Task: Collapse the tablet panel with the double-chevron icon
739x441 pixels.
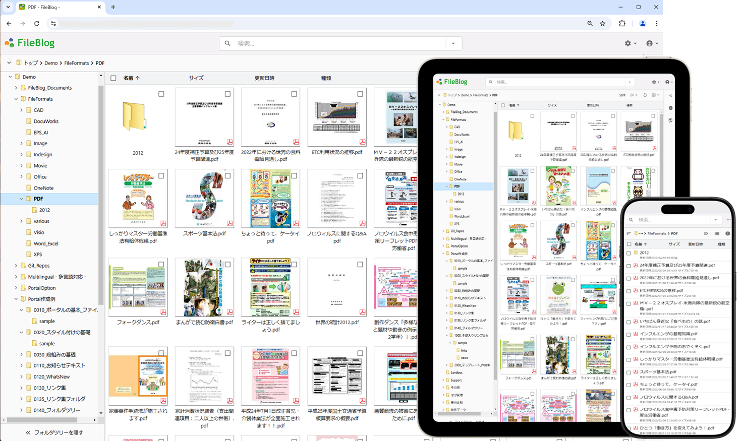Action: (x=671, y=96)
